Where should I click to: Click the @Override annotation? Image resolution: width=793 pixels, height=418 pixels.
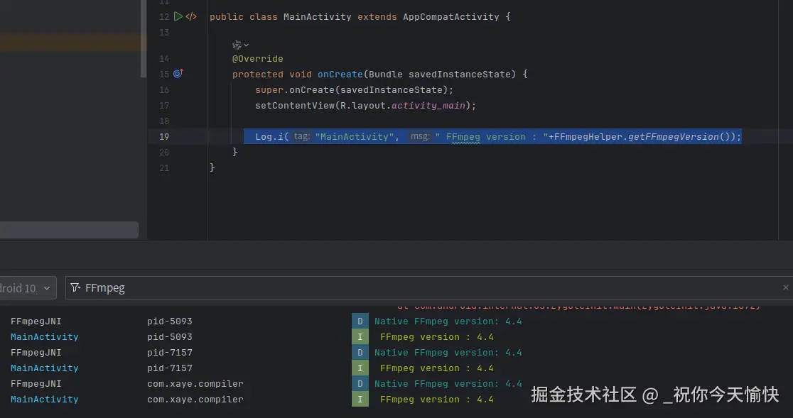(x=257, y=59)
